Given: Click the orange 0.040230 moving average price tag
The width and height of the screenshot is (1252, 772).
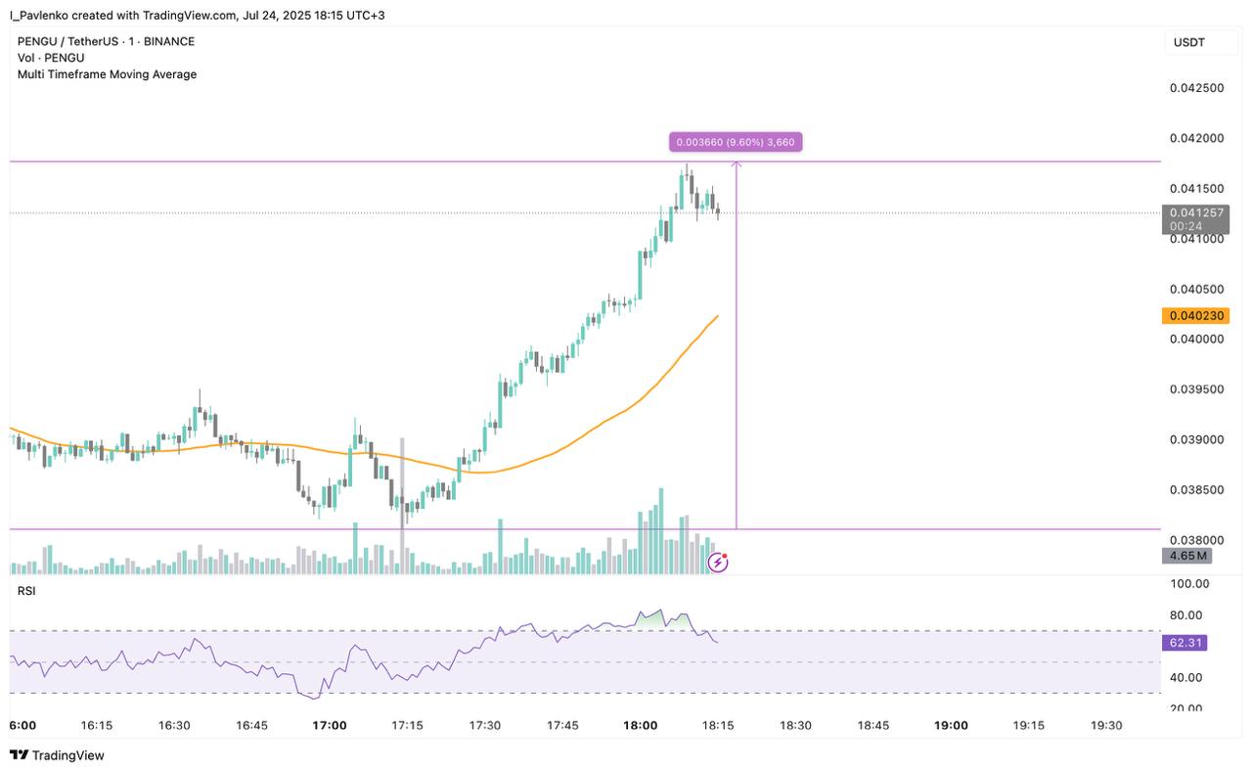Looking at the screenshot, I should [1195, 315].
